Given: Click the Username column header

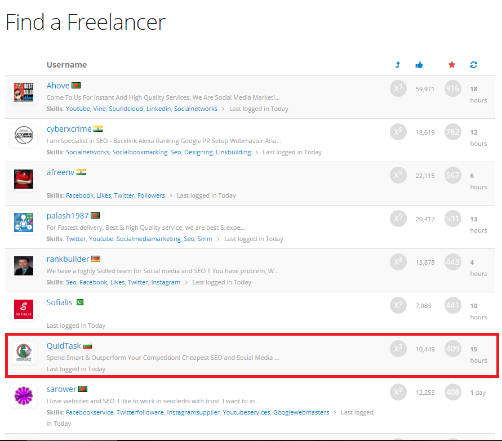Looking at the screenshot, I should point(66,65).
